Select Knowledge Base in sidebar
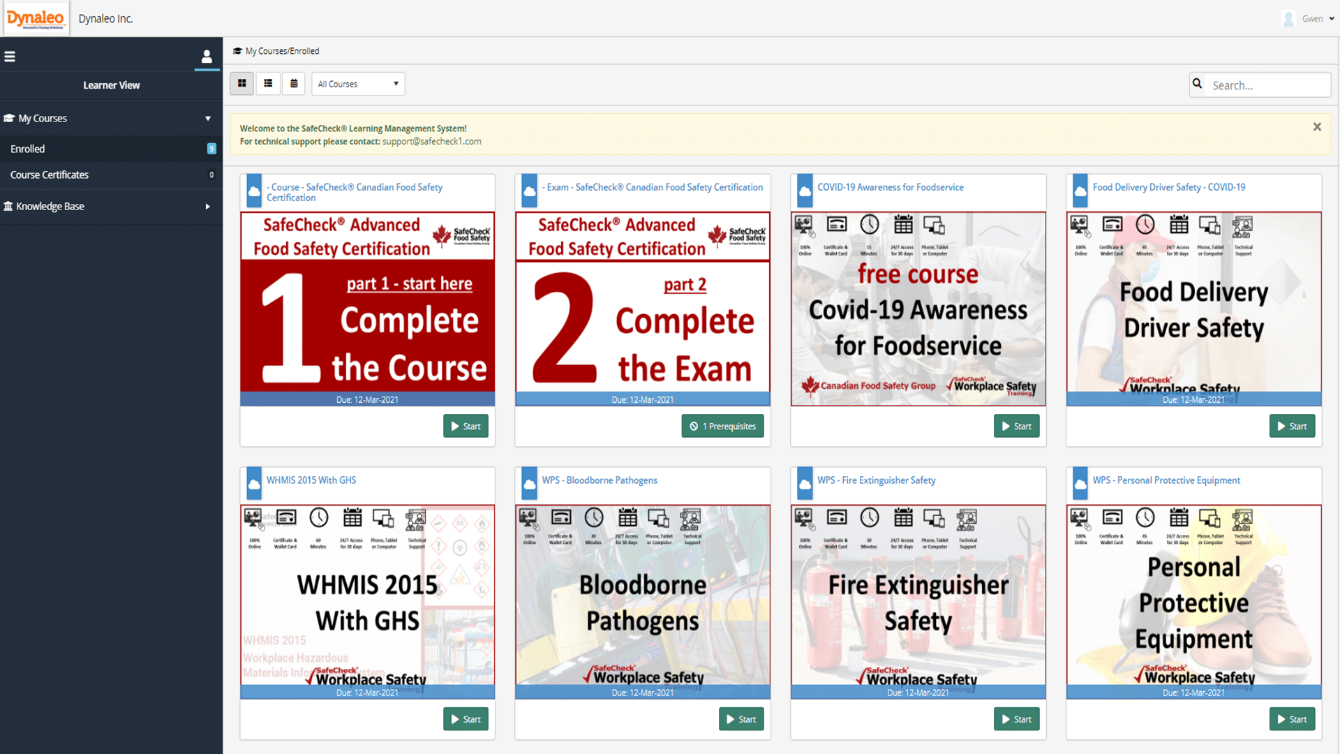 click(x=112, y=206)
